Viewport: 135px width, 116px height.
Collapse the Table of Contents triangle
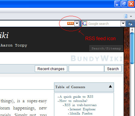[110, 86]
